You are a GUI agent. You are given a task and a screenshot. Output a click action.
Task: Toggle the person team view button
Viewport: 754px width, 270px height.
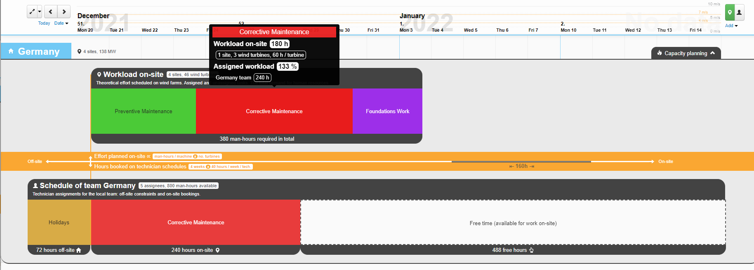point(739,12)
